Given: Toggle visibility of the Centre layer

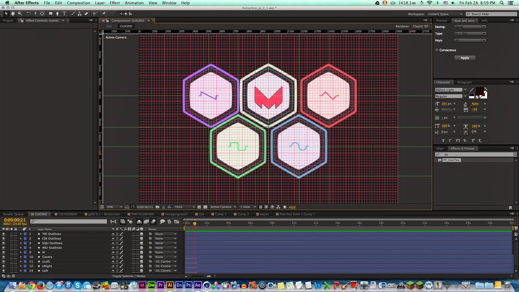Looking at the screenshot, I should click(x=4, y=257).
